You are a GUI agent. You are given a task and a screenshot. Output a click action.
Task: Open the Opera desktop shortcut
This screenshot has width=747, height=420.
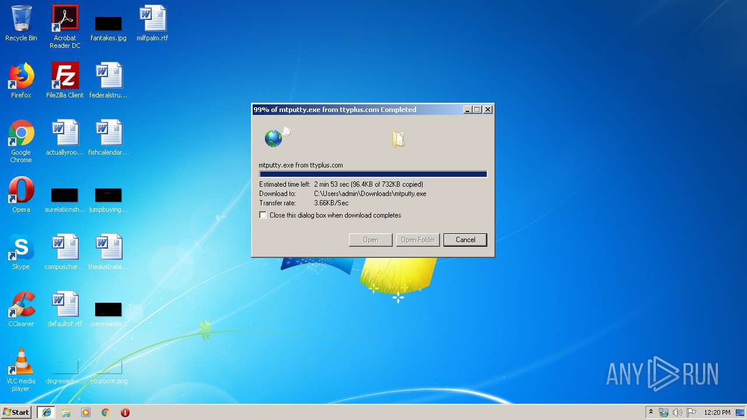pyautogui.click(x=21, y=195)
